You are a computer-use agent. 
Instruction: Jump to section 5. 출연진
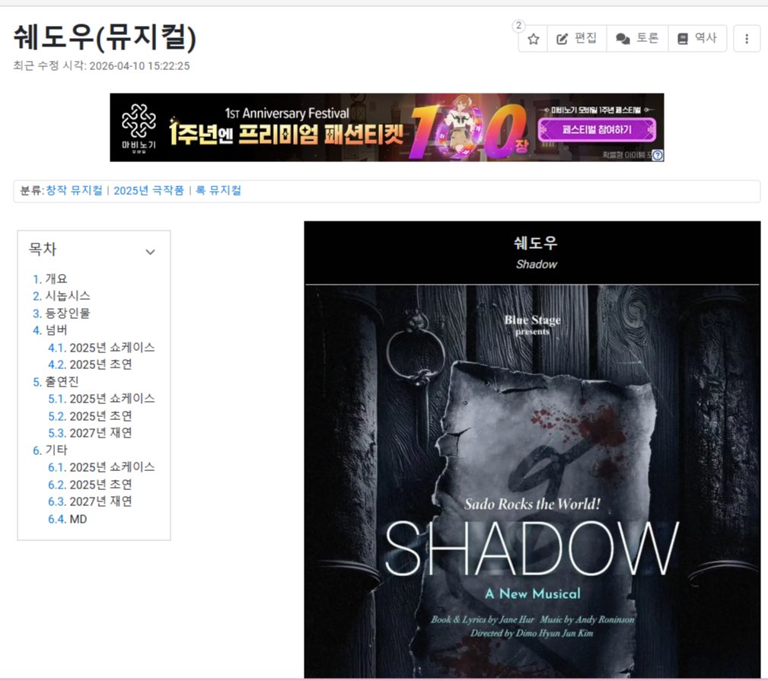(56, 382)
